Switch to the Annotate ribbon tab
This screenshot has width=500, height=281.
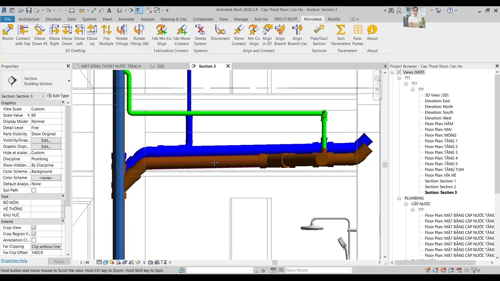pyautogui.click(x=126, y=19)
